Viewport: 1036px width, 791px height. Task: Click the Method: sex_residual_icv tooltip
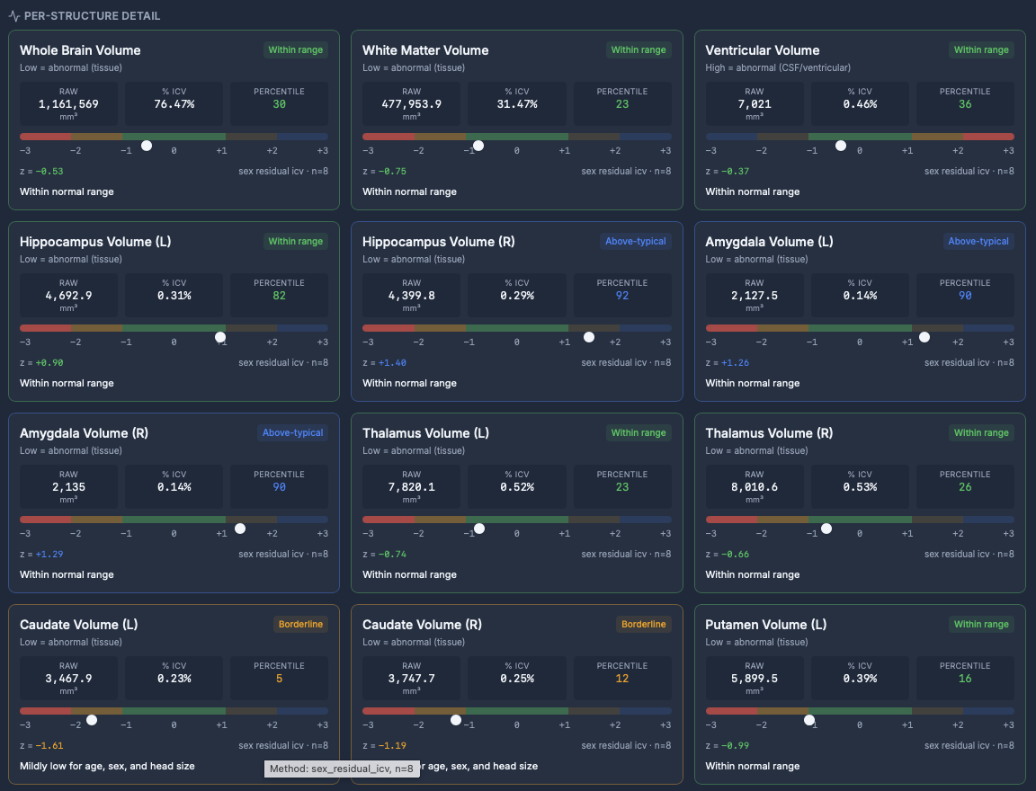pyautogui.click(x=342, y=769)
